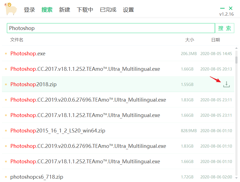The width and height of the screenshot is (240, 182).
Task: Click the sheep logo icon
Action: tap(10, 9)
